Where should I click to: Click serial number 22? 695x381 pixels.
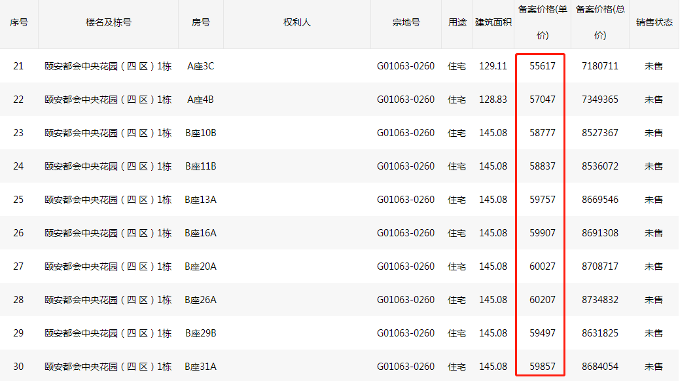[x=18, y=100]
